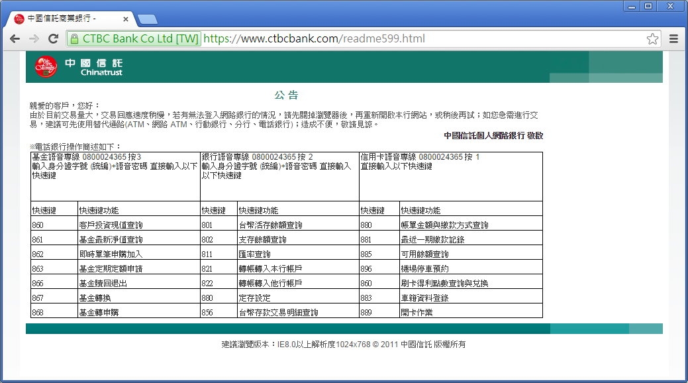The width and height of the screenshot is (688, 383).
Task: Click 車籍資料登錄 table cell
Action: [471, 298]
